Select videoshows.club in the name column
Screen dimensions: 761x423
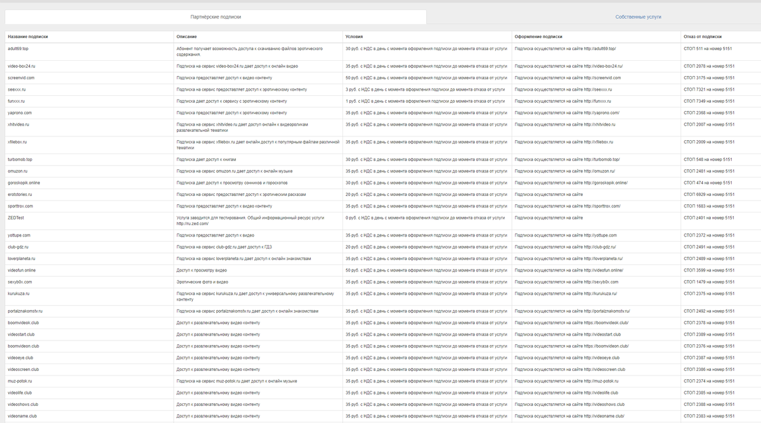click(x=23, y=404)
